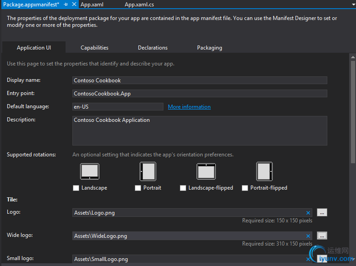Clear the Wide logo path with X icon
Viewport: 356px width, 266px height.
click(308, 236)
